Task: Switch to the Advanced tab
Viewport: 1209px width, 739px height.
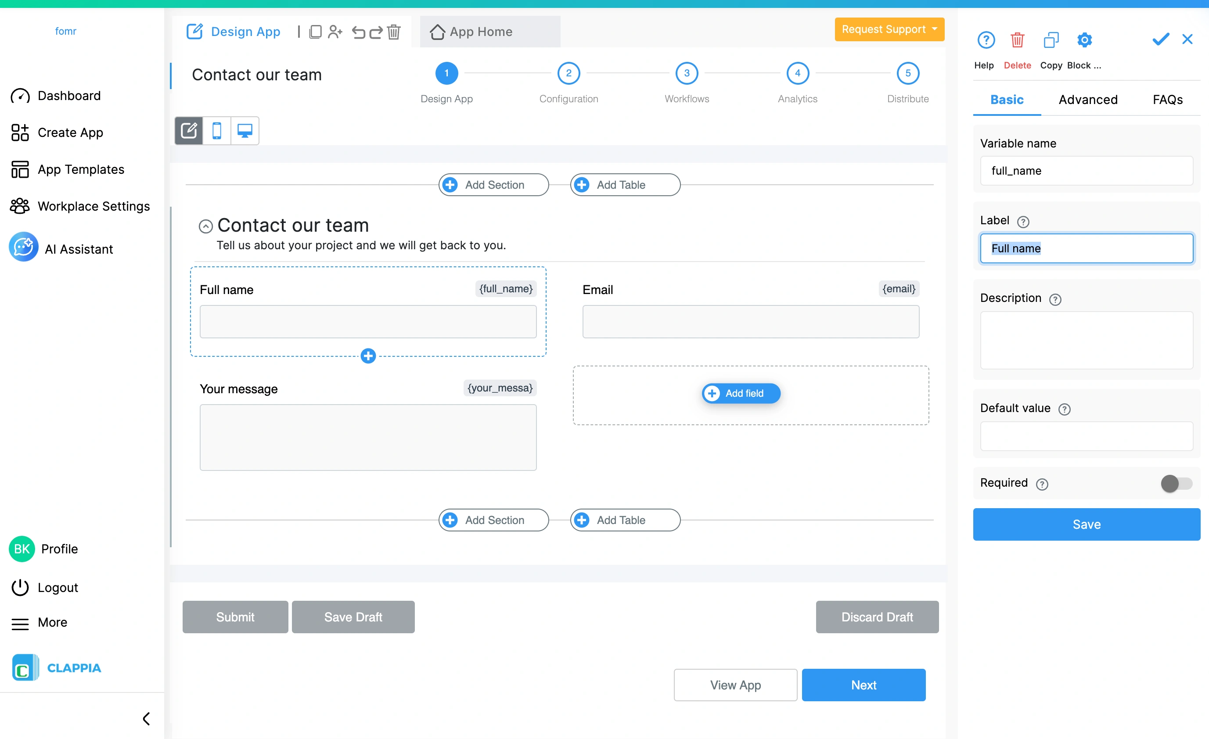Action: point(1088,100)
